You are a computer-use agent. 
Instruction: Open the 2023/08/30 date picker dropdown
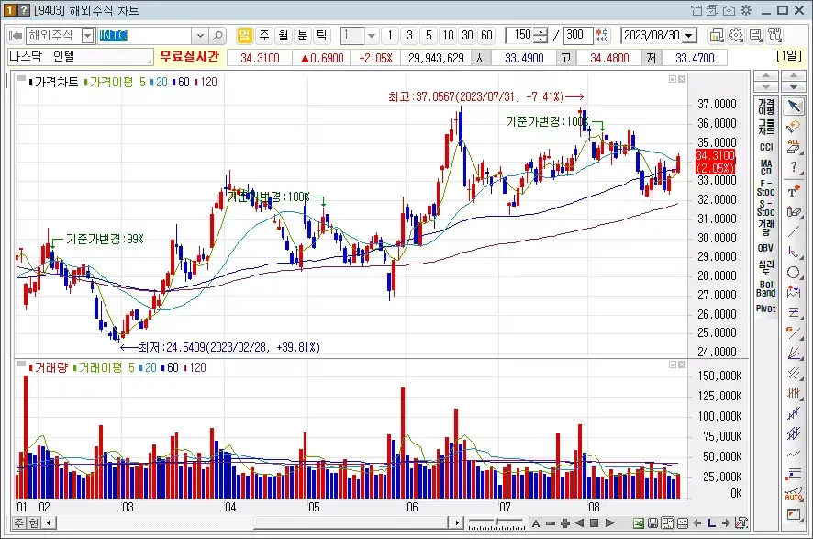pyautogui.click(x=689, y=35)
